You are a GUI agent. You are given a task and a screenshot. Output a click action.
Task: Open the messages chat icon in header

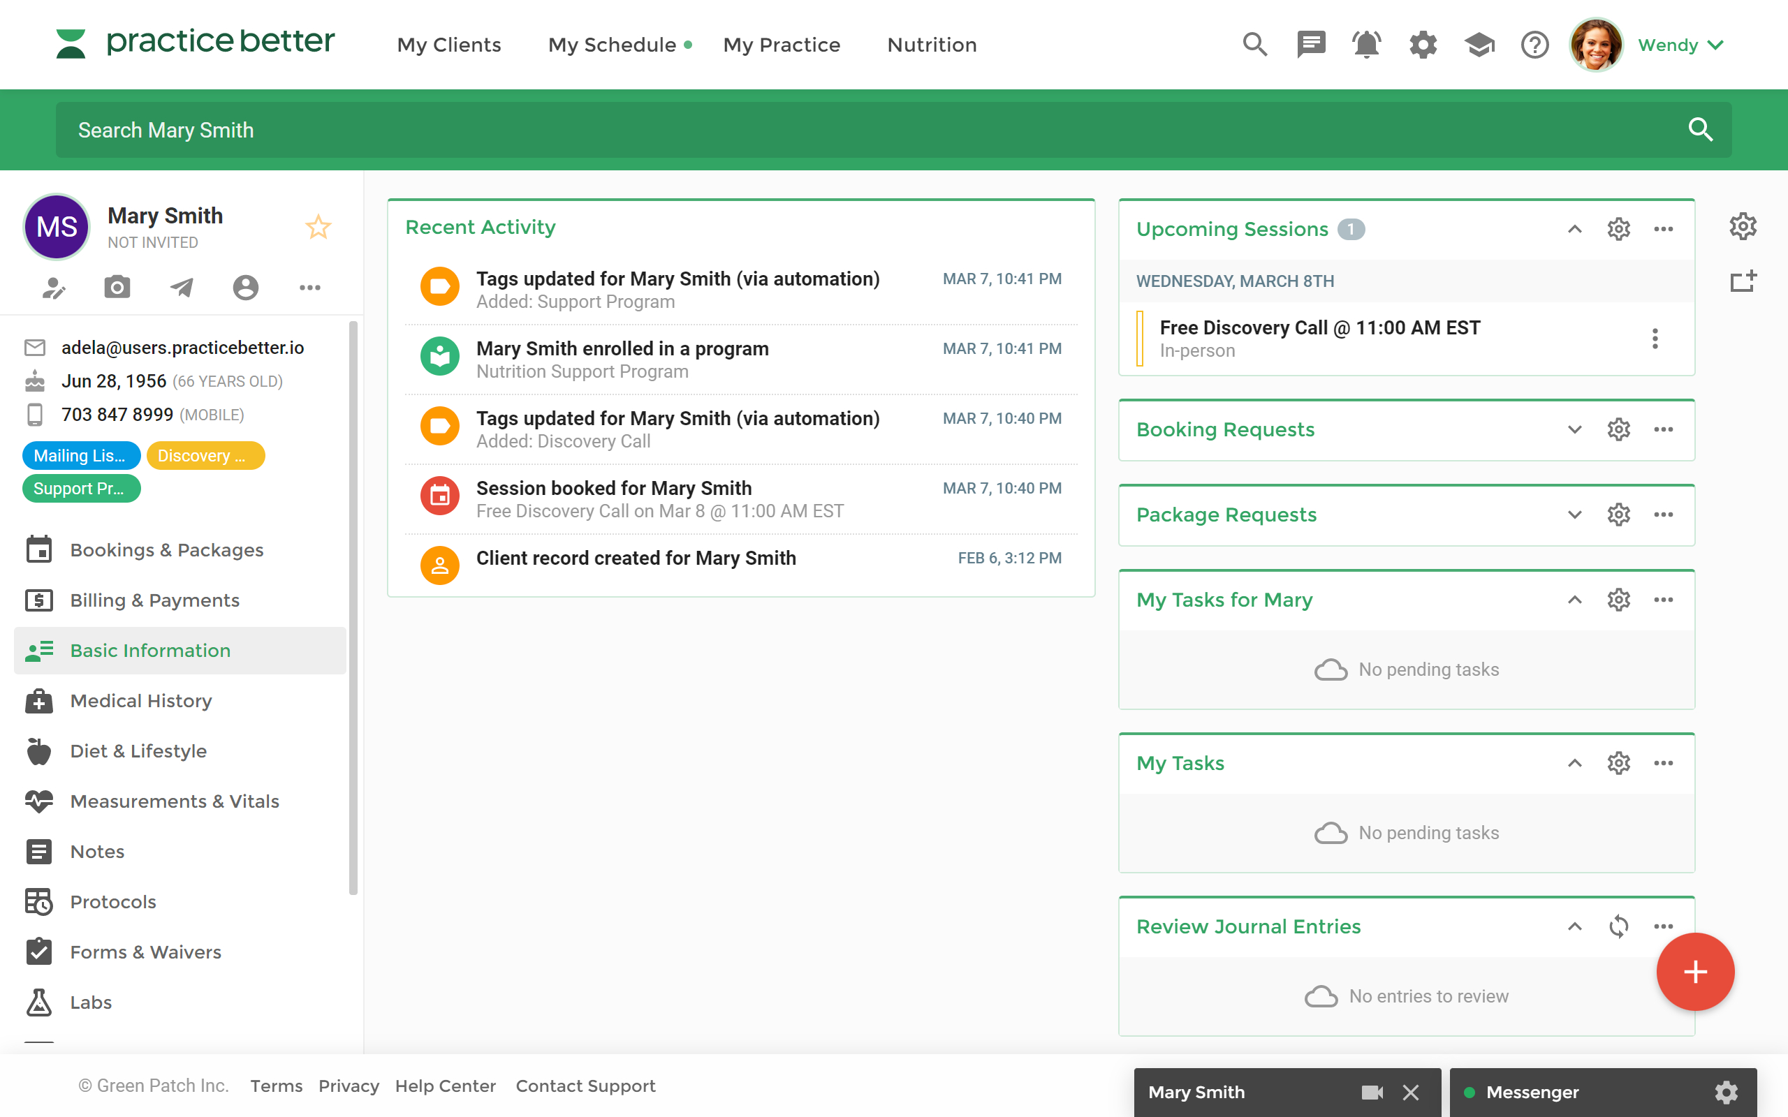[1311, 44]
